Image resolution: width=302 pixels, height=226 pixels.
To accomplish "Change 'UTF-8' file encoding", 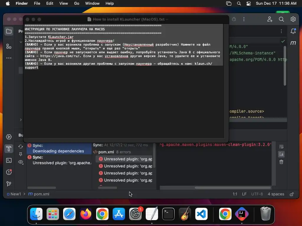I will click(257, 194).
